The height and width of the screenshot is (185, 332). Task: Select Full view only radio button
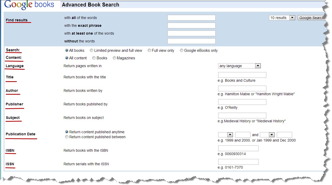(149, 50)
